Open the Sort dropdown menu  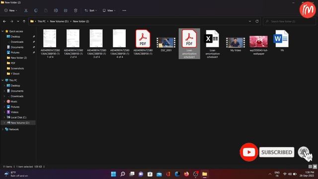[x=90, y=10]
